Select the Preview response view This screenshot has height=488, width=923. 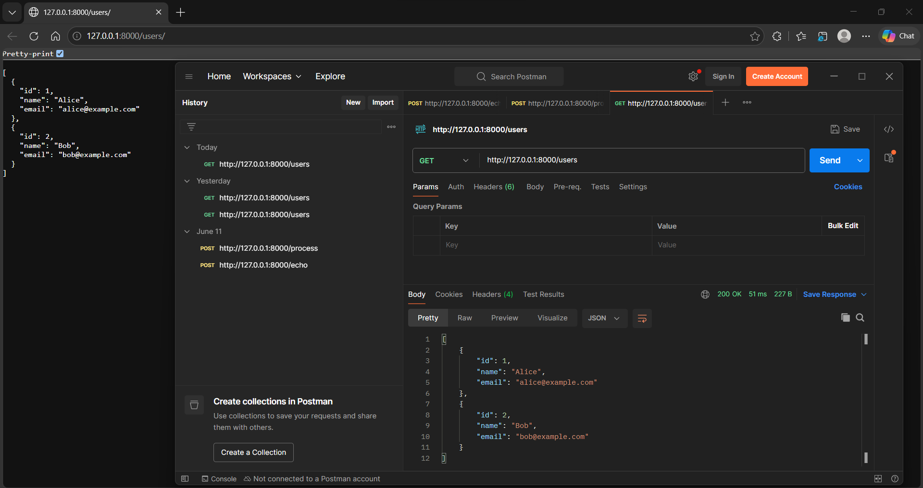[505, 318]
